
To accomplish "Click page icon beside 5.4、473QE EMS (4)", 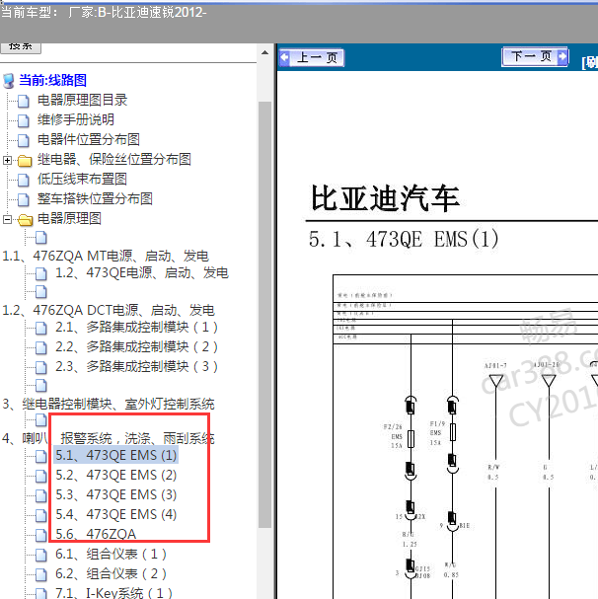I will tap(40, 516).
